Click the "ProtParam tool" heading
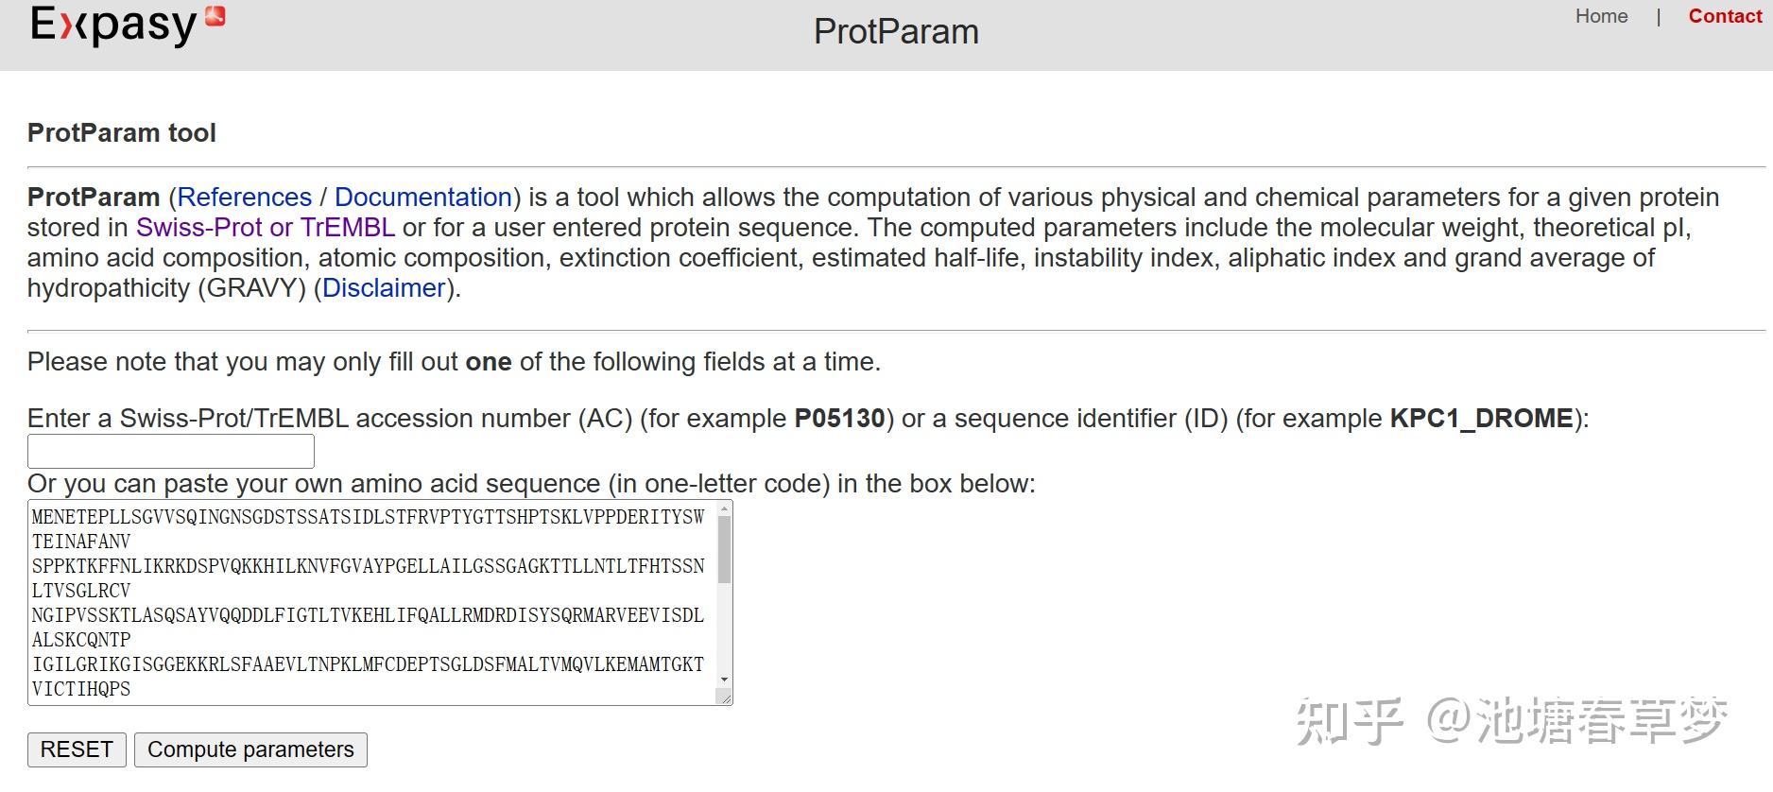Viewport: 1773px width, 792px height. click(x=122, y=132)
